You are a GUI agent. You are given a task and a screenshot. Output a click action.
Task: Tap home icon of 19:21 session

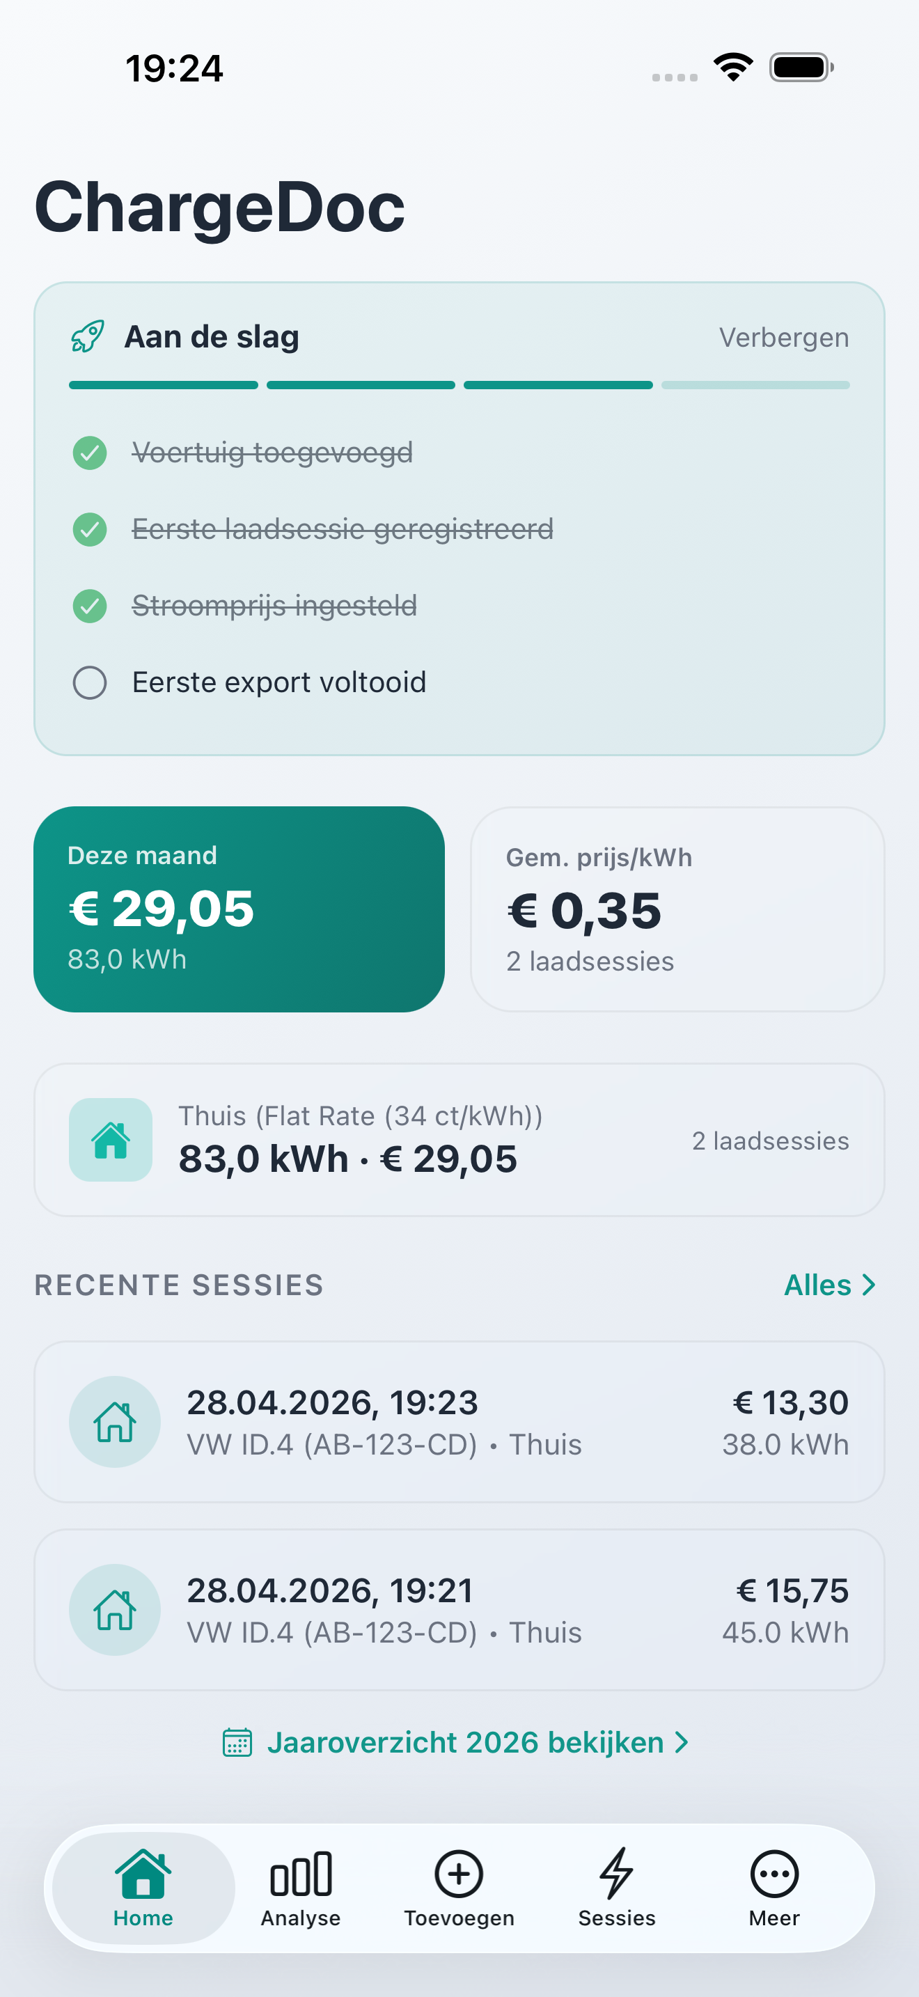(x=115, y=1609)
